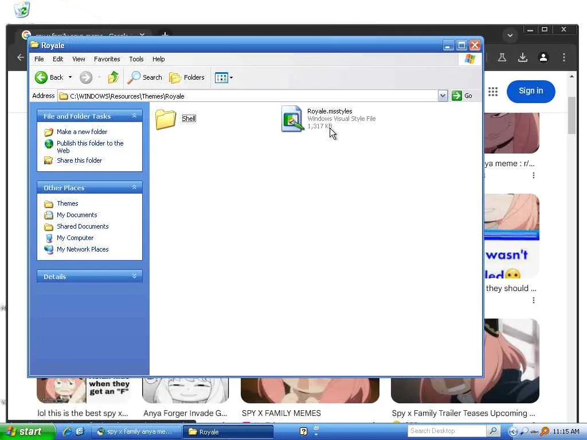Image resolution: width=587 pixels, height=440 pixels.
Task: Click the Forward arrow in Explorer toolbar
Action: click(x=86, y=77)
